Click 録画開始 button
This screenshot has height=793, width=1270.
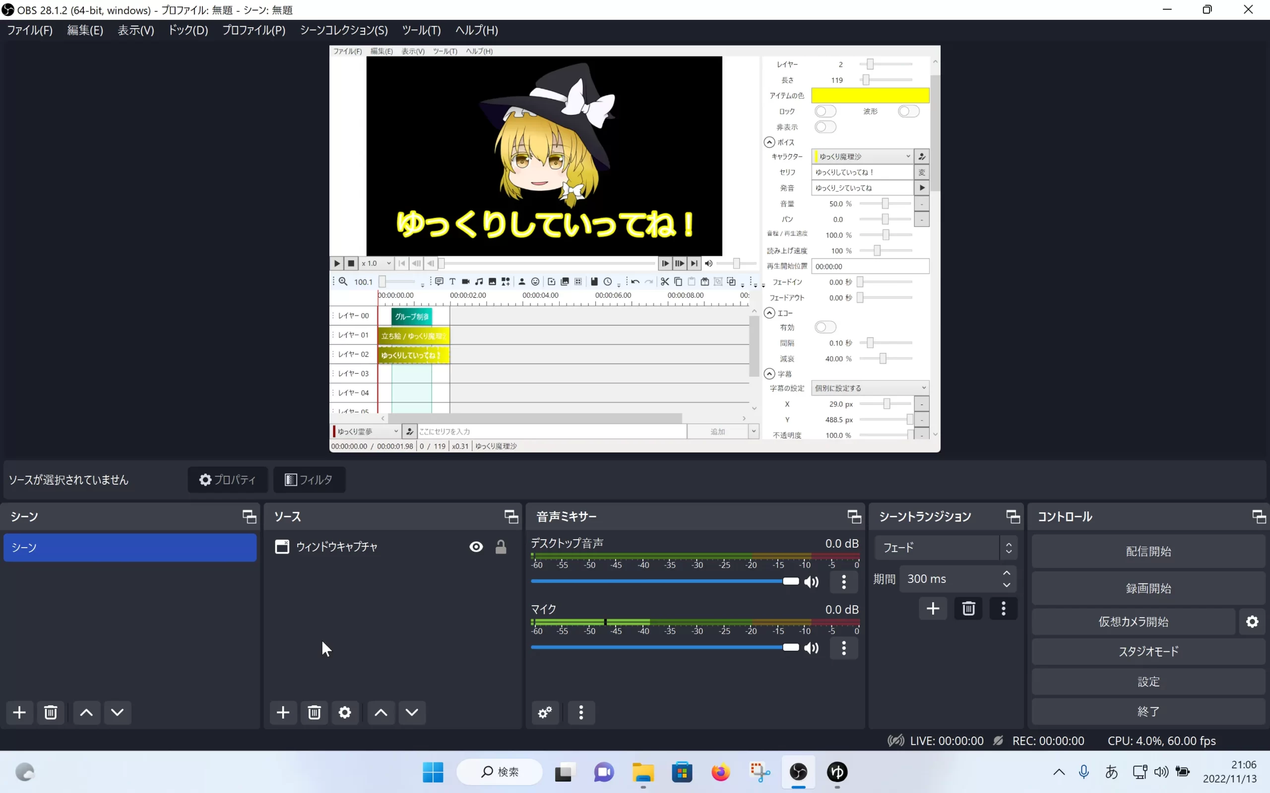(x=1148, y=588)
